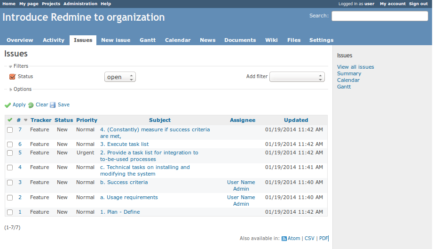Open the Status 'open' operator dropdown
Image resolution: width=433 pixels, height=249 pixels.
(120, 77)
